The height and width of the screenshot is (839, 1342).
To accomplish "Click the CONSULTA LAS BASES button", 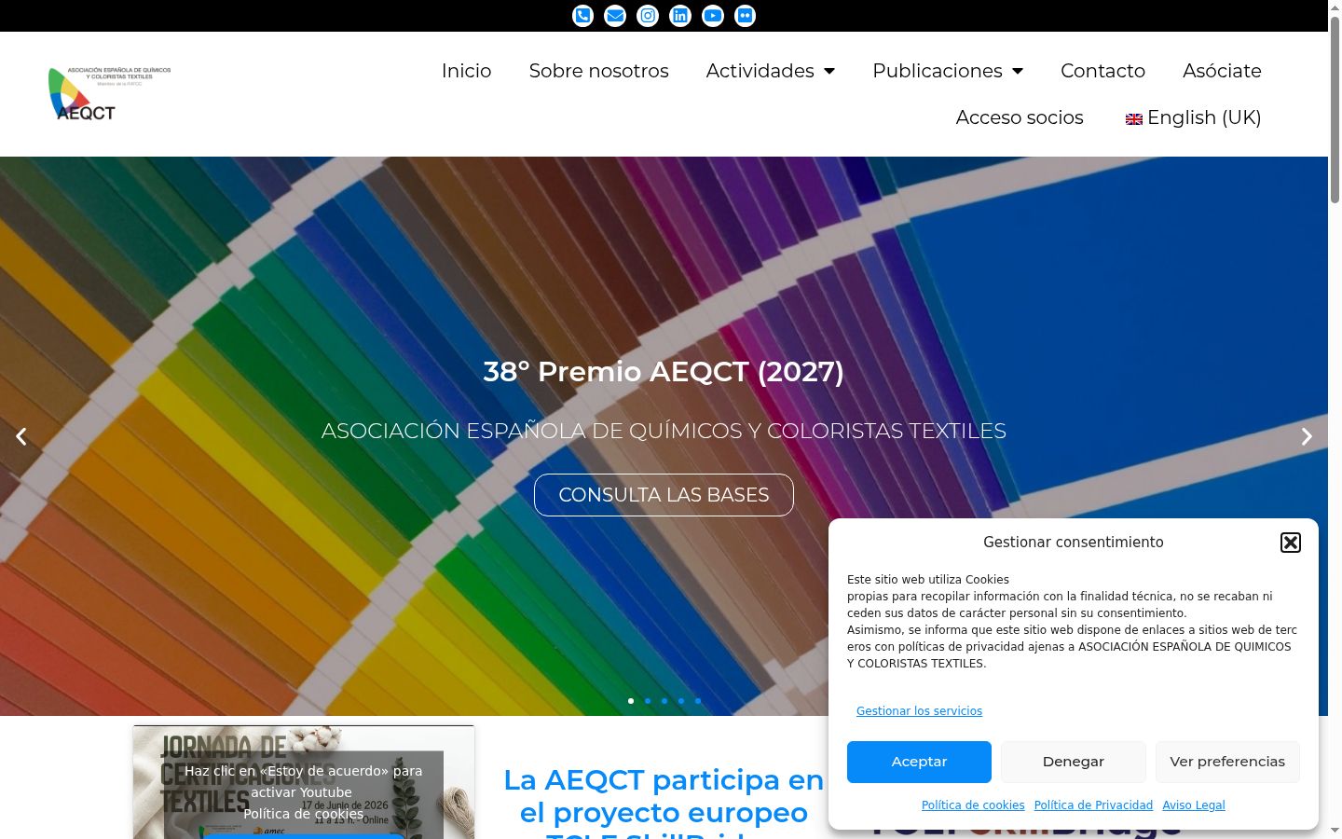I will (x=664, y=495).
